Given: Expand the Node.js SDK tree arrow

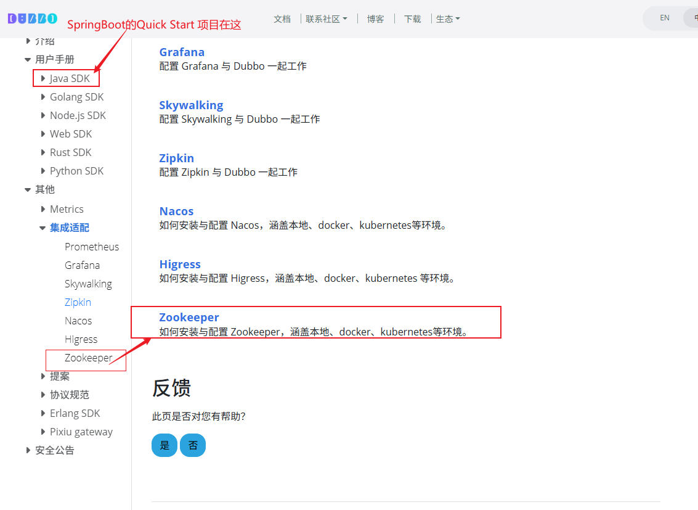Looking at the screenshot, I should click(43, 115).
